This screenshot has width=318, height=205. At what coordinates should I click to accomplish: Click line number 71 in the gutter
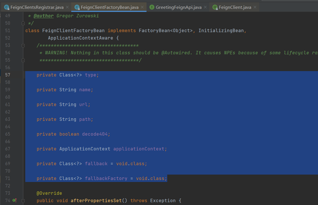point(8,178)
